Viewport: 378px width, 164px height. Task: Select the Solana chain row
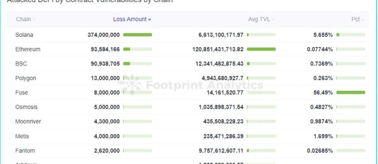[188, 35]
